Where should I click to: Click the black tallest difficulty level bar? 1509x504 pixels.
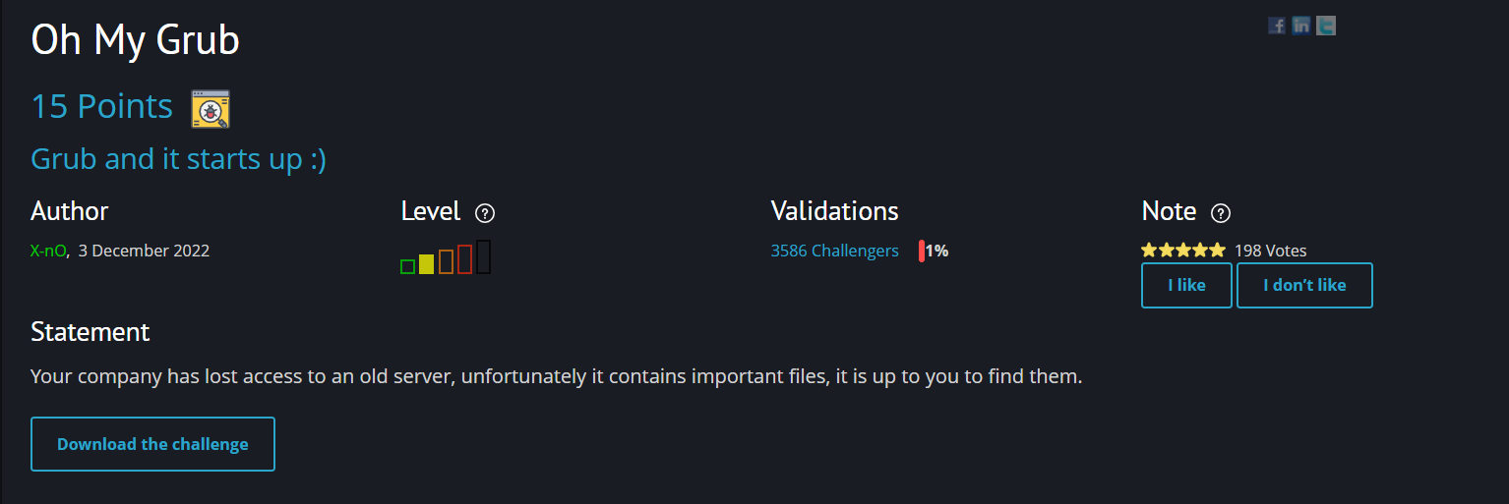[x=484, y=256]
